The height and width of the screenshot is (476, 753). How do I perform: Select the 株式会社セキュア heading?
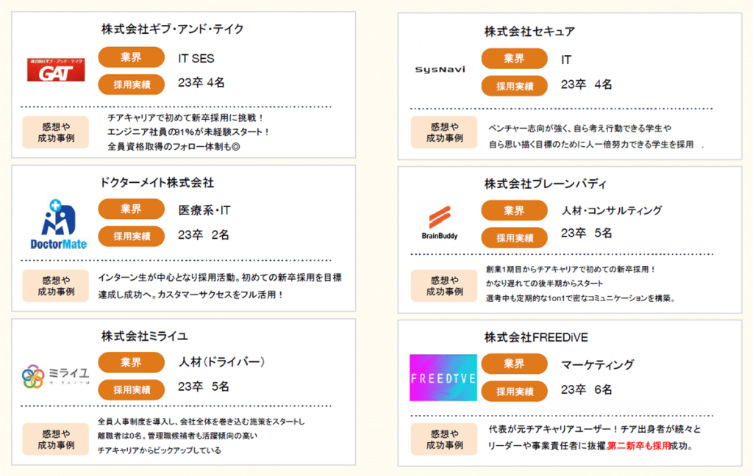(x=529, y=31)
